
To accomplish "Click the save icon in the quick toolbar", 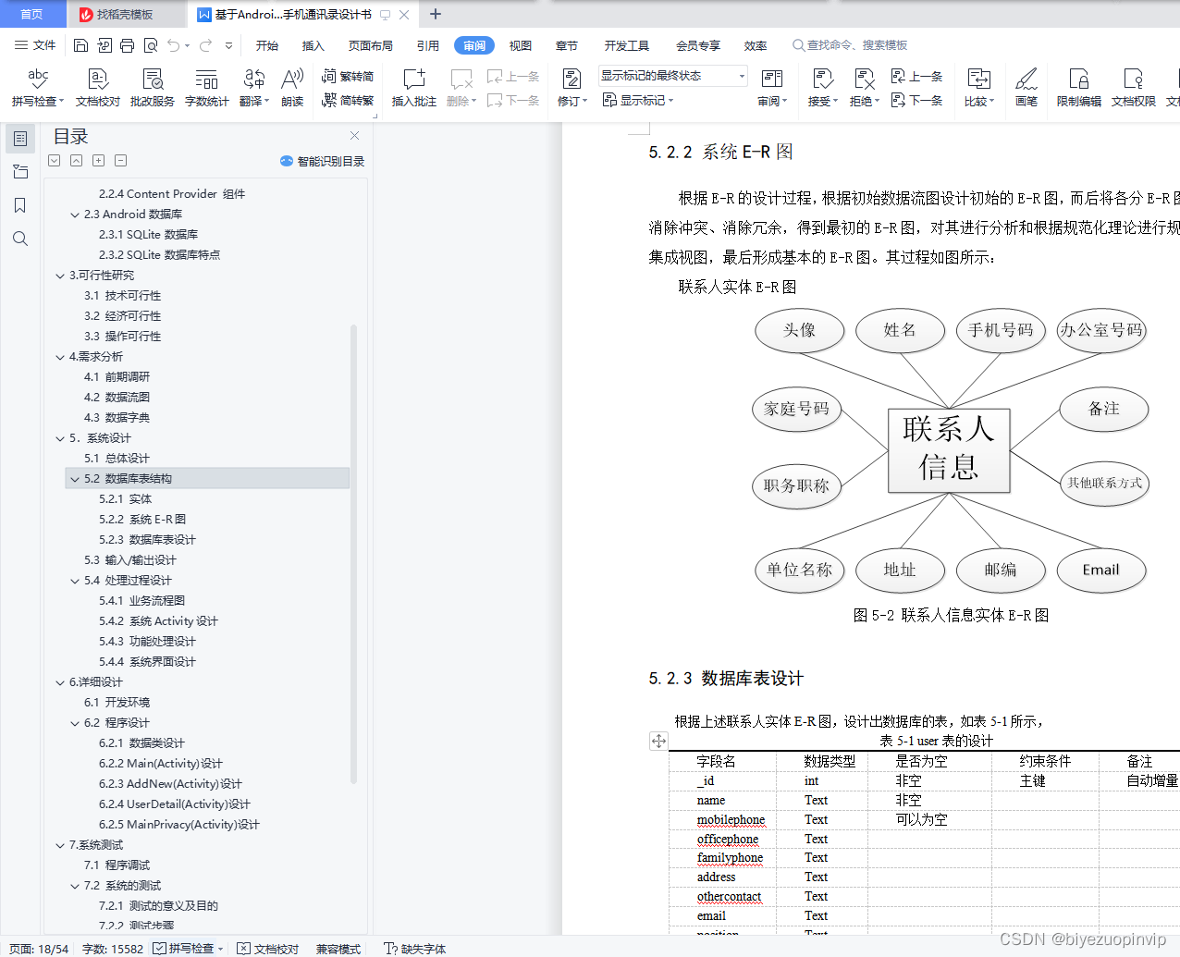I will pyautogui.click(x=80, y=45).
